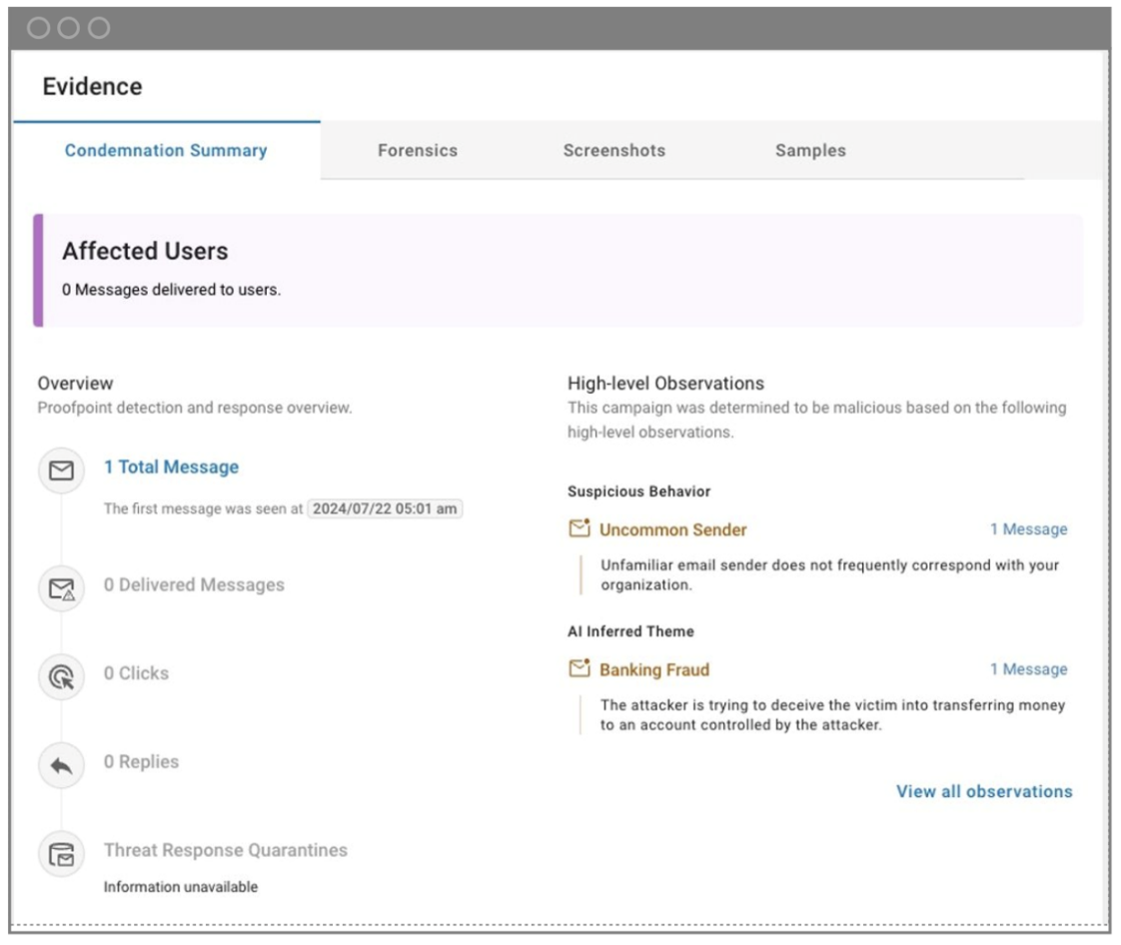
Task: Open the Condemnation Summary tab
Action: 166,150
